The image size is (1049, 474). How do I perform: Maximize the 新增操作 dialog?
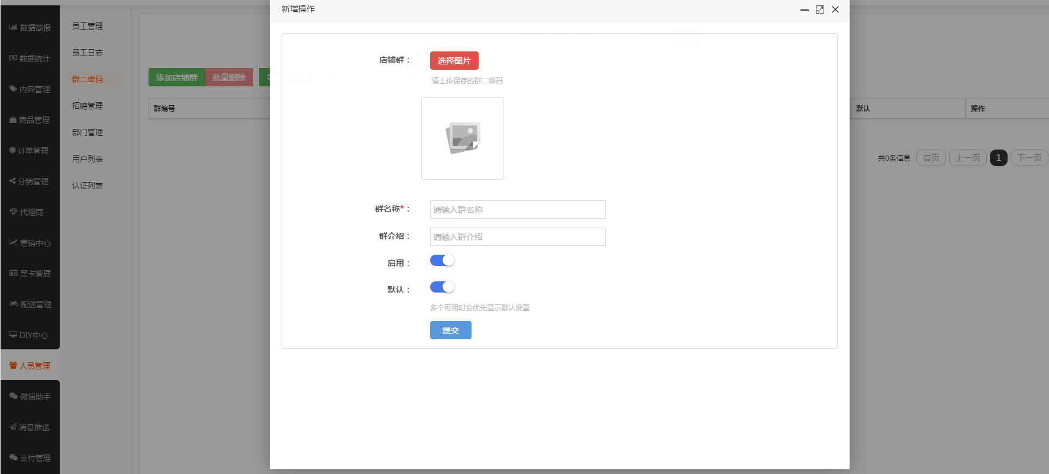coord(819,9)
